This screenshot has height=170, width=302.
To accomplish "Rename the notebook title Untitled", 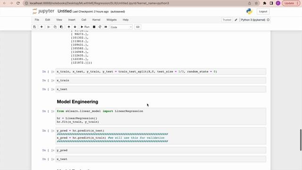I will pyautogui.click(x=65, y=11).
